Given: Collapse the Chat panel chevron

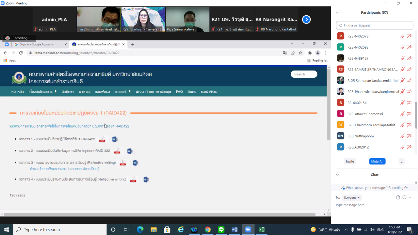Looking at the screenshot, I should (x=337, y=175).
